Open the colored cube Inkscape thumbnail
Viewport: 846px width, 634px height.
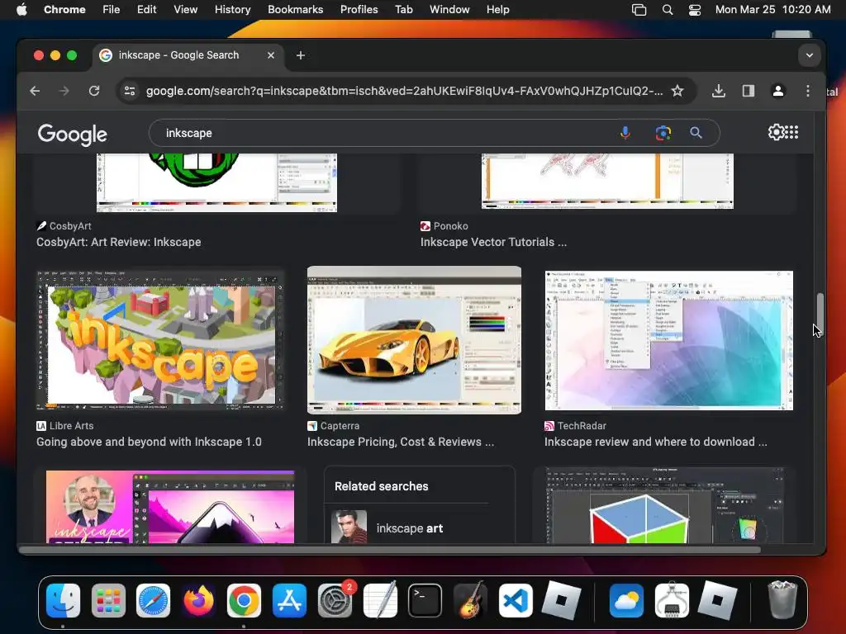[x=665, y=506]
